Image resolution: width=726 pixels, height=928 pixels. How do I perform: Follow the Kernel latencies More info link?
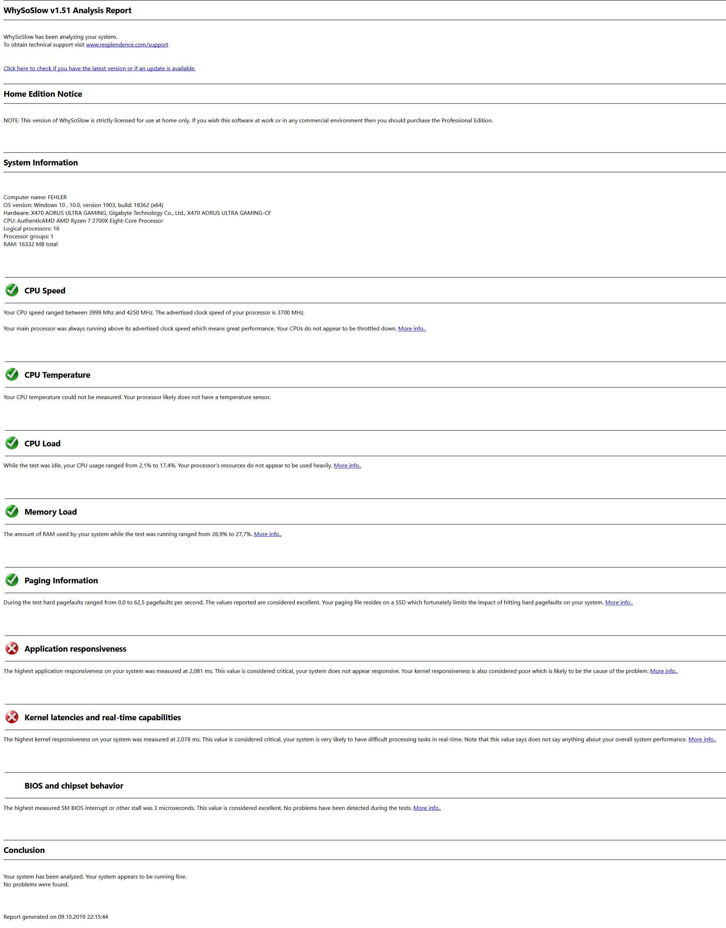tap(702, 739)
